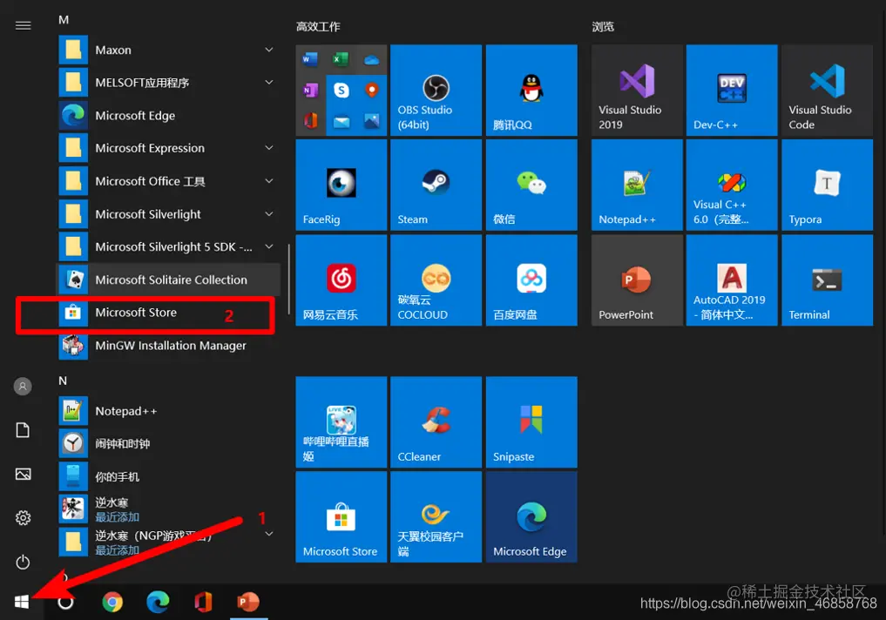This screenshot has height=620, width=886.
Task: Open Office from the taskbar
Action: point(203,602)
